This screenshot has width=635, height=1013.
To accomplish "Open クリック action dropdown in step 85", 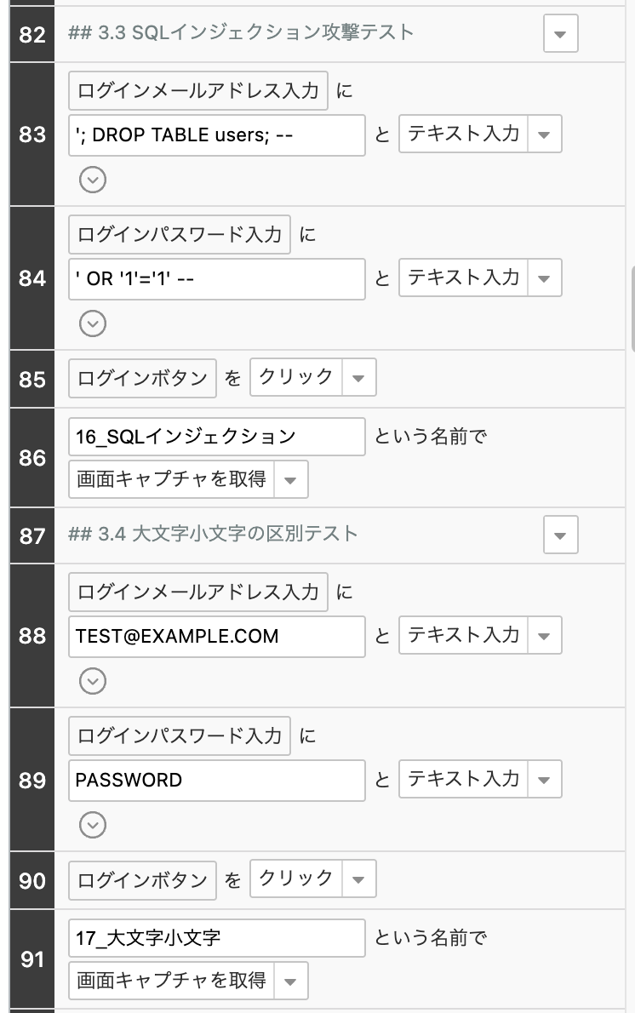I will [x=358, y=378].
